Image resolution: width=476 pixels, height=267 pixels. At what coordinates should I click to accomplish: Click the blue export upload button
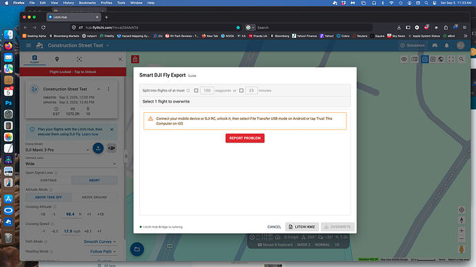tap(98, 148)
